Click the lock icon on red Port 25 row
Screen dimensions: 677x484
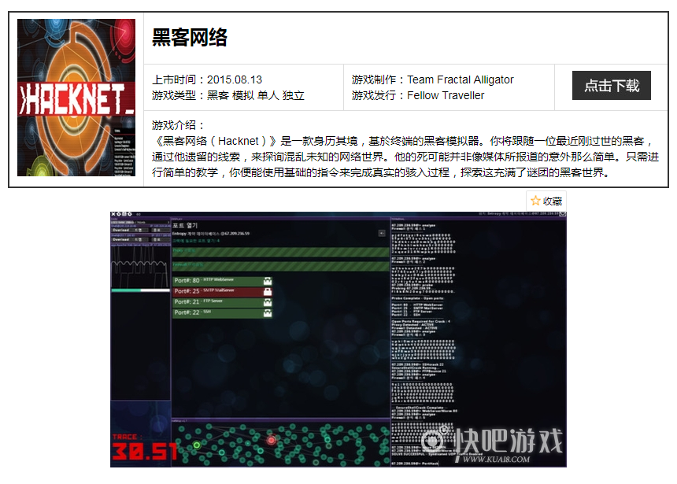268,291
